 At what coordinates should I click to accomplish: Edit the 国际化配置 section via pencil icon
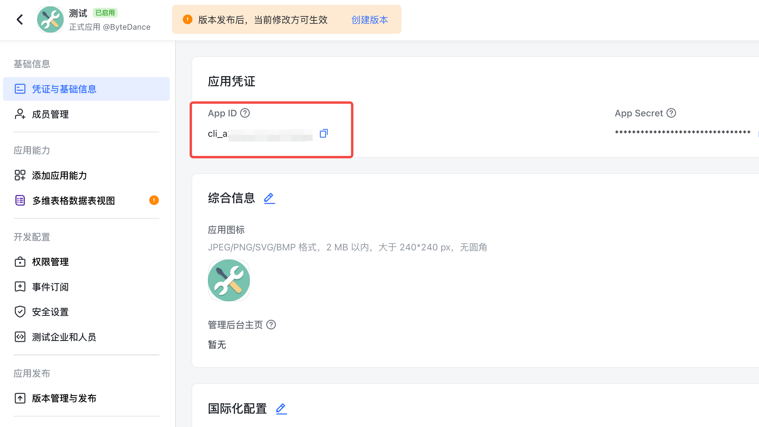coord(281,408)
